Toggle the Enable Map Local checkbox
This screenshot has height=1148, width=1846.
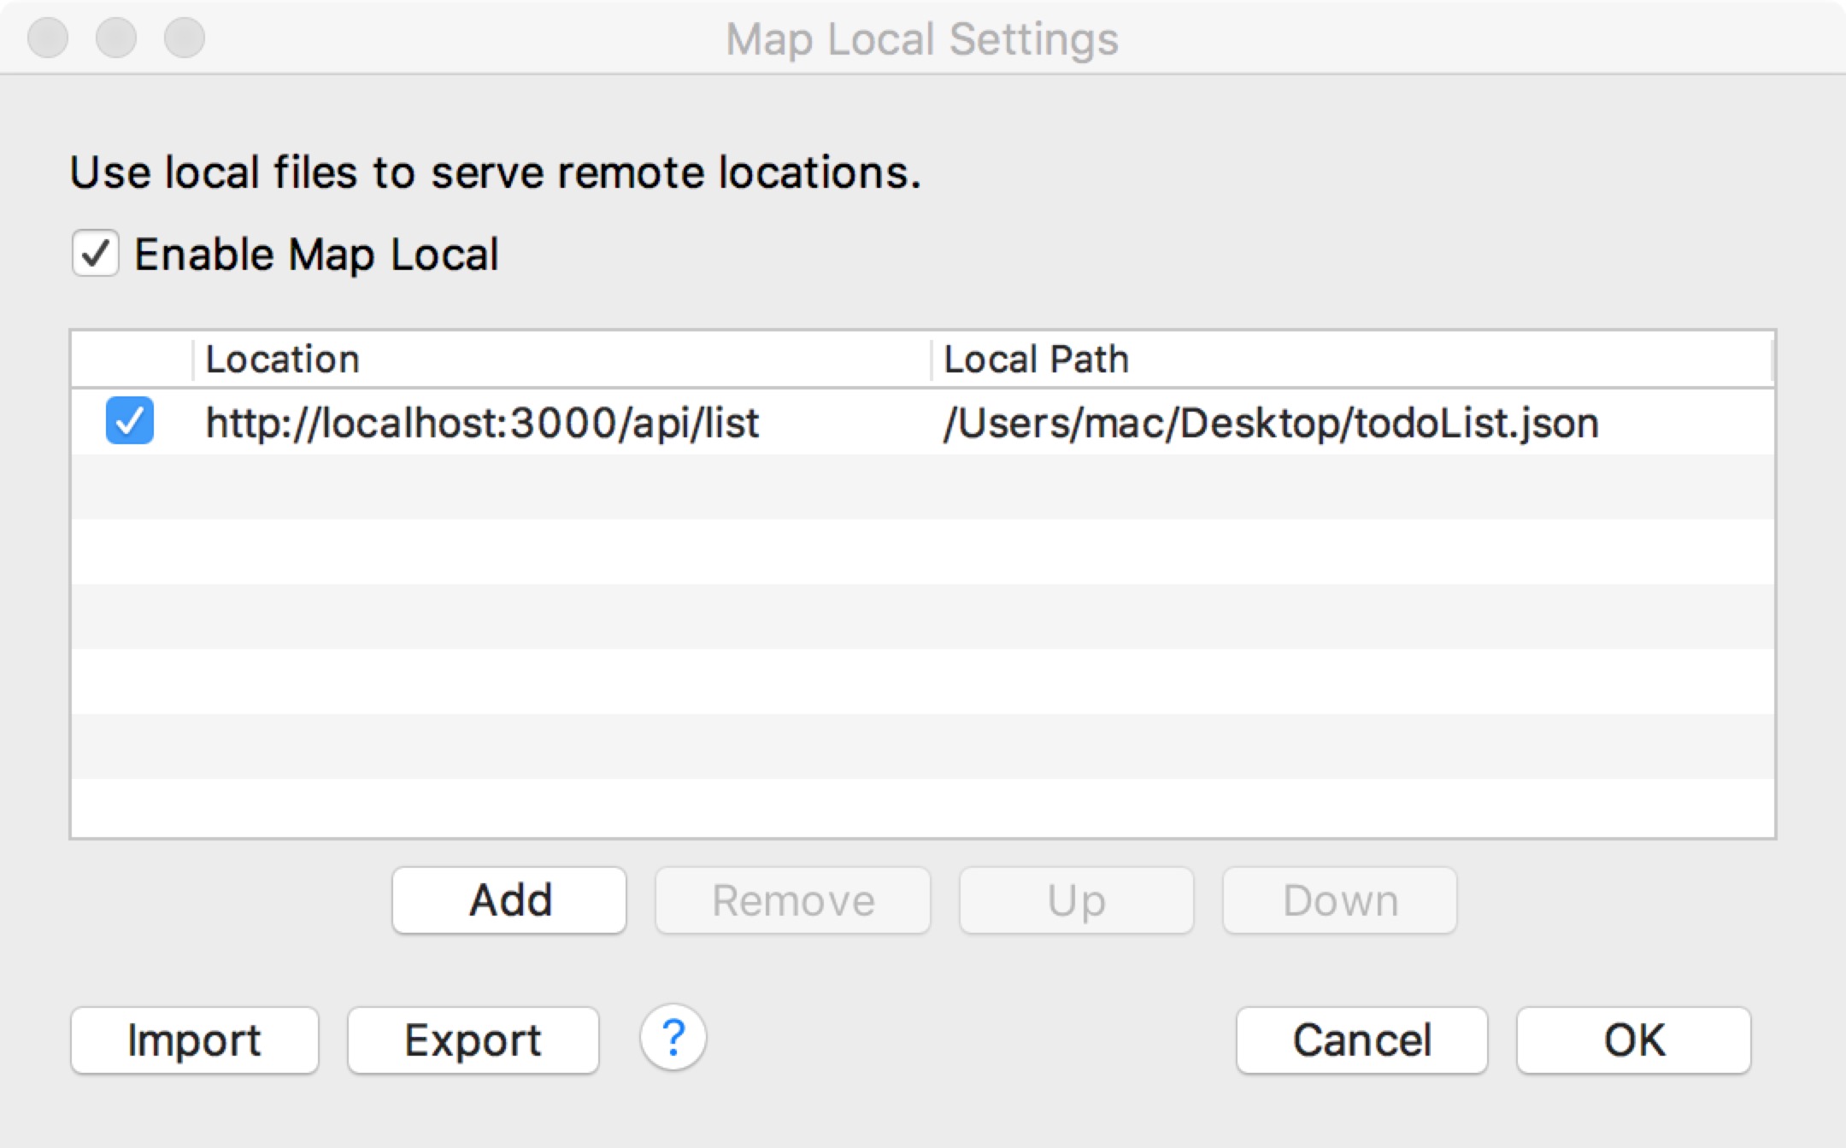(x=95, y=254)
